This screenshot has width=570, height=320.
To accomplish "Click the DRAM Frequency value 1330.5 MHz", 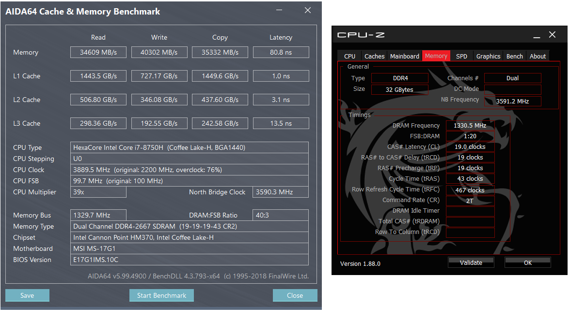I will 470,125.
